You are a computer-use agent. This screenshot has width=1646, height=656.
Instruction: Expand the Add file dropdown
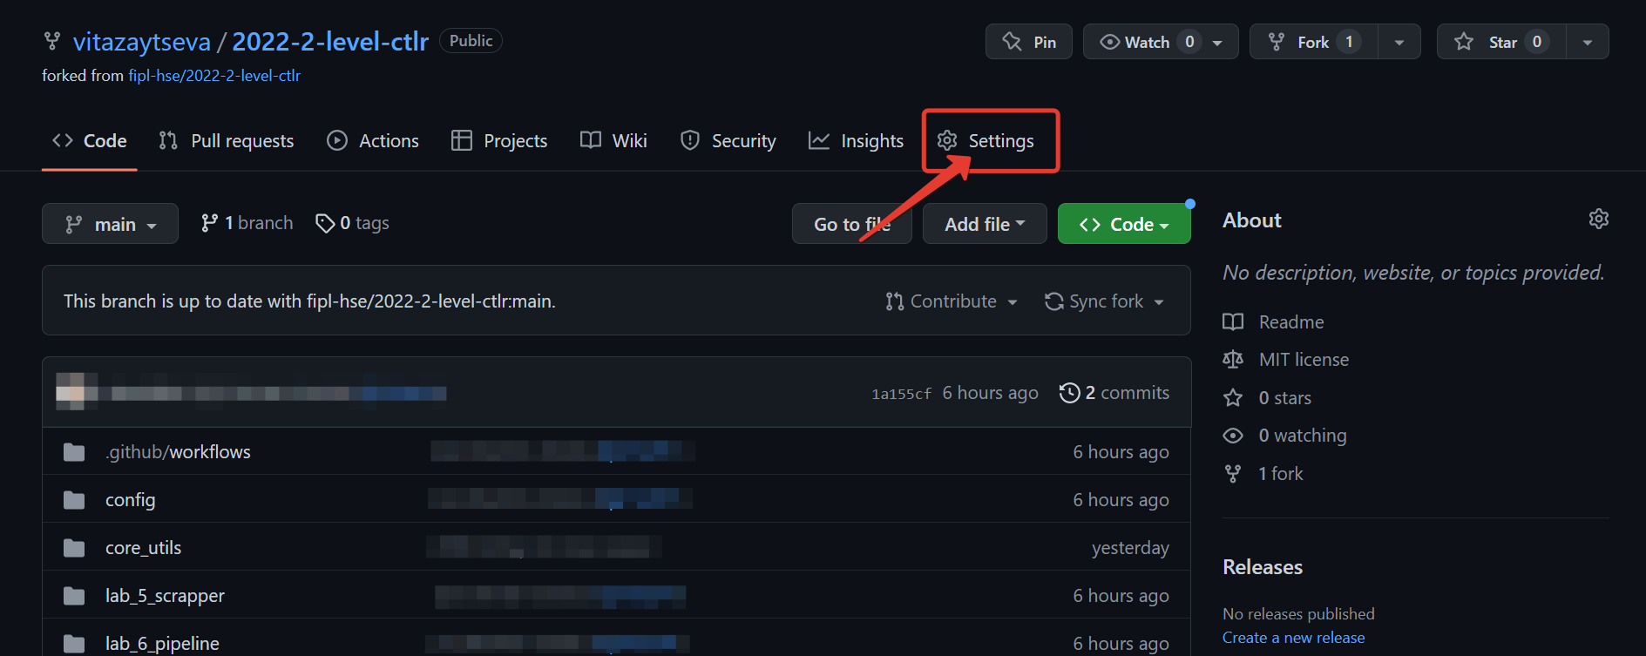coord(985,224)
